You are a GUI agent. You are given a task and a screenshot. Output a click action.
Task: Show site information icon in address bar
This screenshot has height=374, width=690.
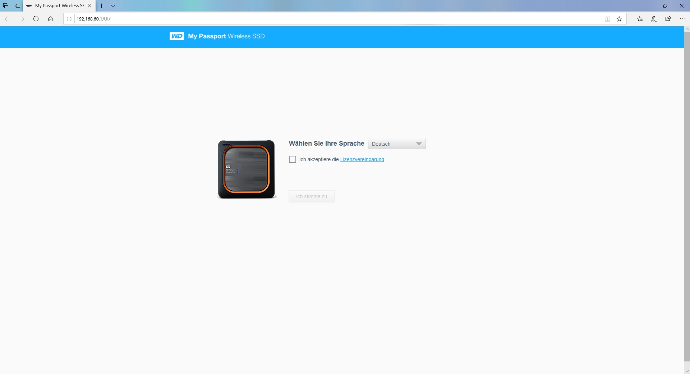point(69,19)
